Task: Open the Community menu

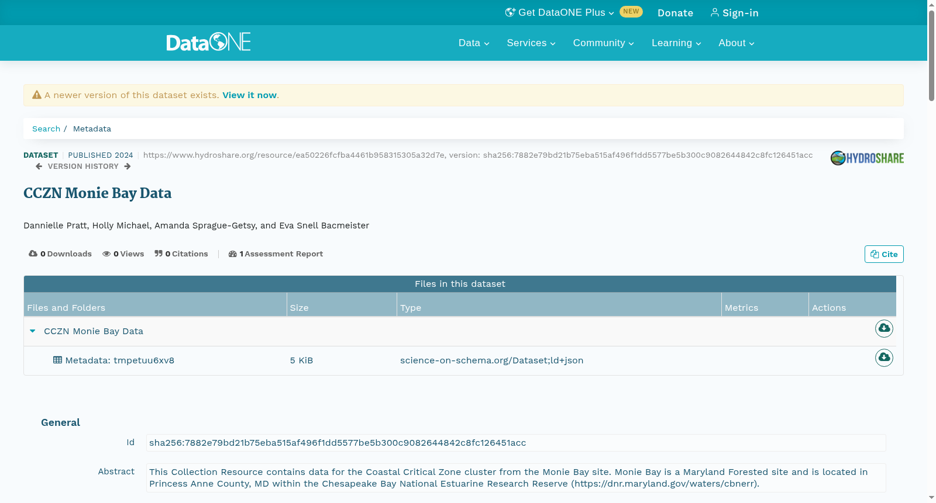Action: pos(604,43)
